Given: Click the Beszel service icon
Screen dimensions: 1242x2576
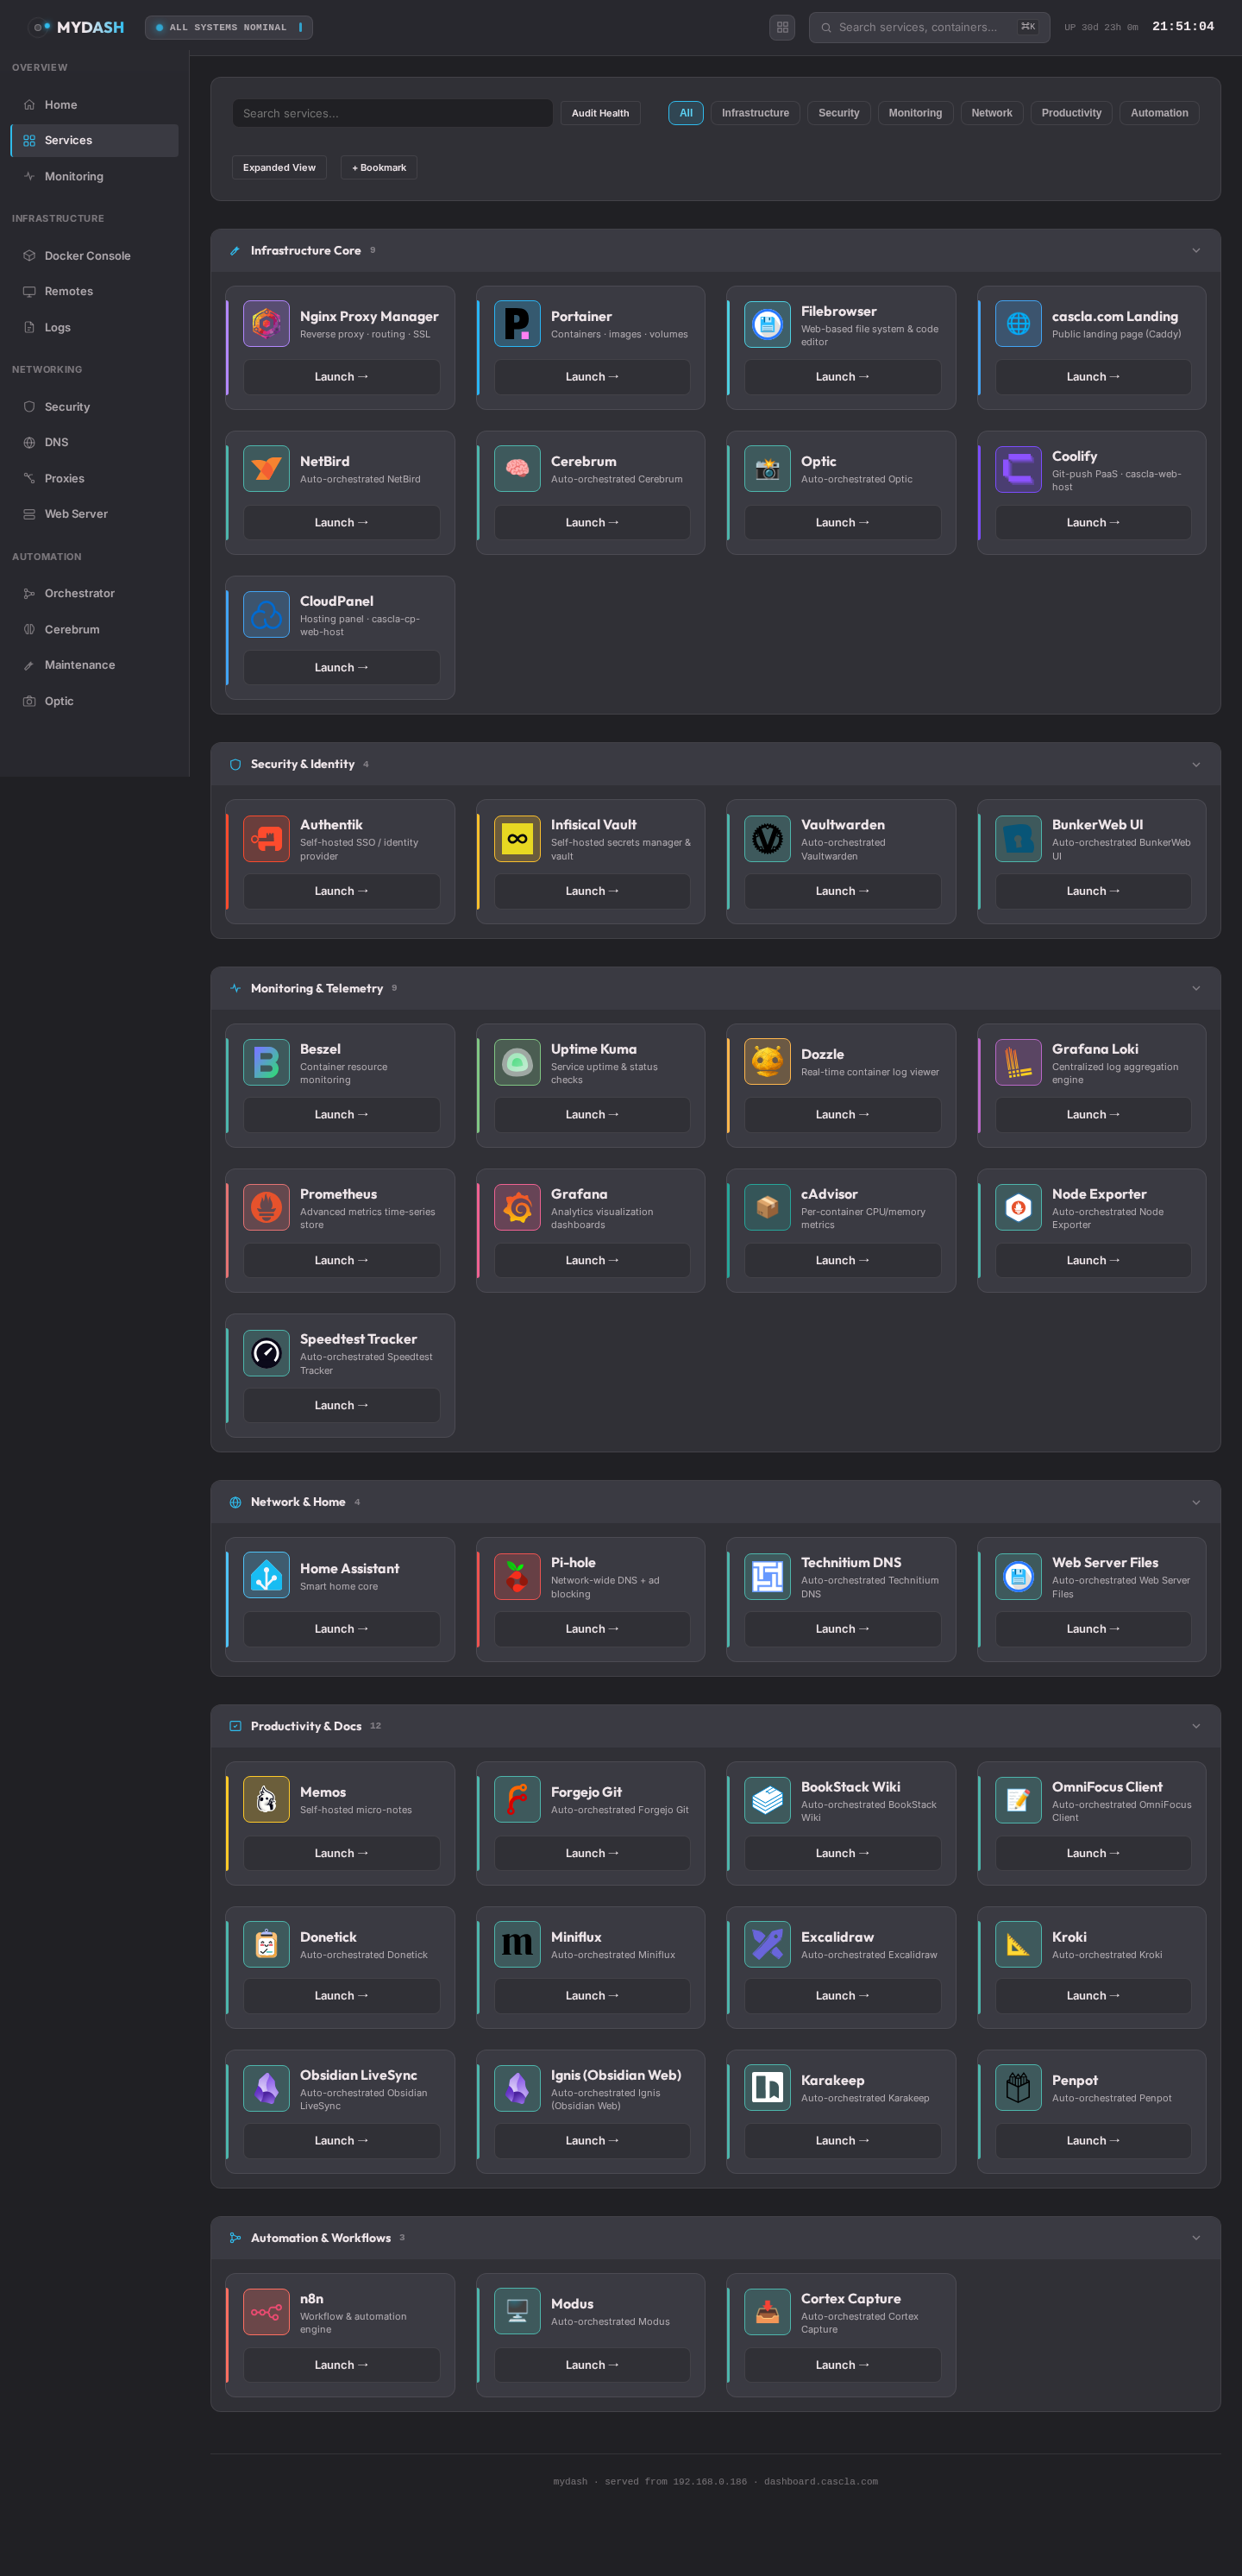Looking at the screenshot, I should point(266,1062).
